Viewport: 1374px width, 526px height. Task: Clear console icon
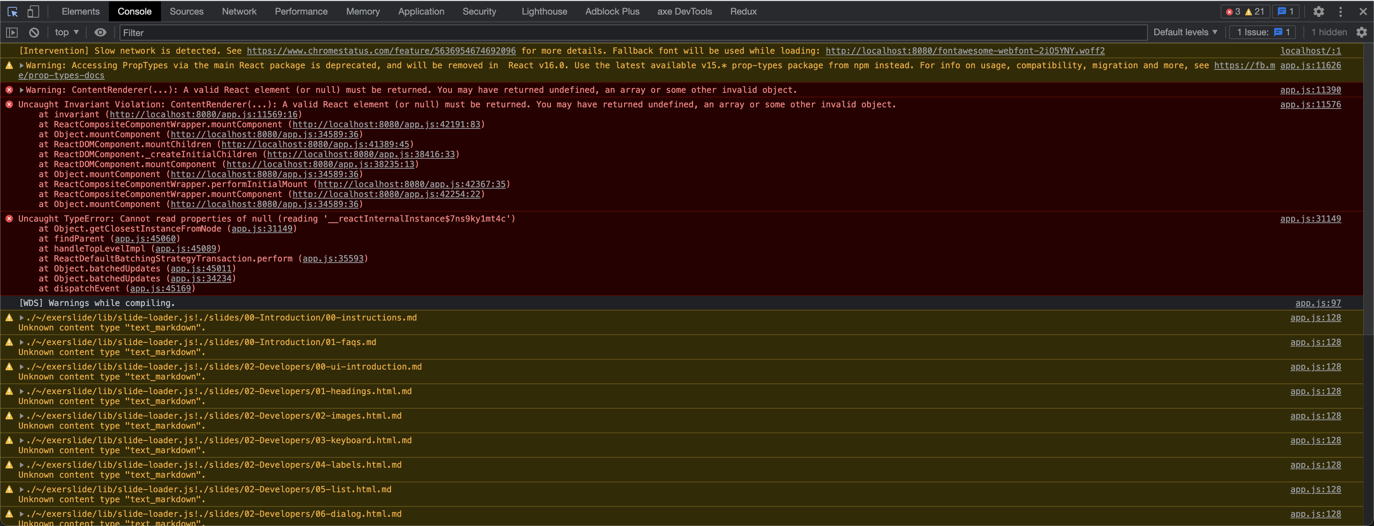[x=34, y=33]
